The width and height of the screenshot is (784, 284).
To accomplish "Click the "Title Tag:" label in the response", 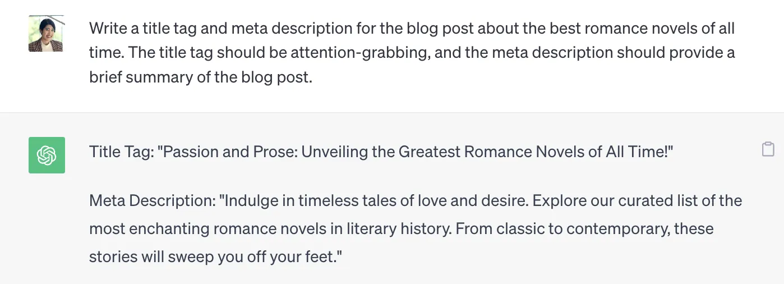I will [121, 151].
